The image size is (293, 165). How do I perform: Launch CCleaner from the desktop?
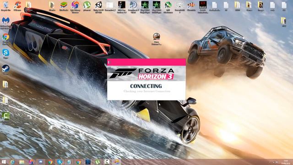coord(17,6)
